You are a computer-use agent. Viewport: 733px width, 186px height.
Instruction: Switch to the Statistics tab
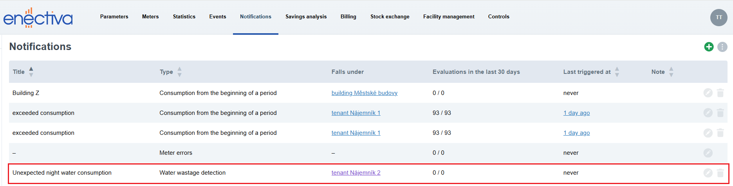[184, 17]
